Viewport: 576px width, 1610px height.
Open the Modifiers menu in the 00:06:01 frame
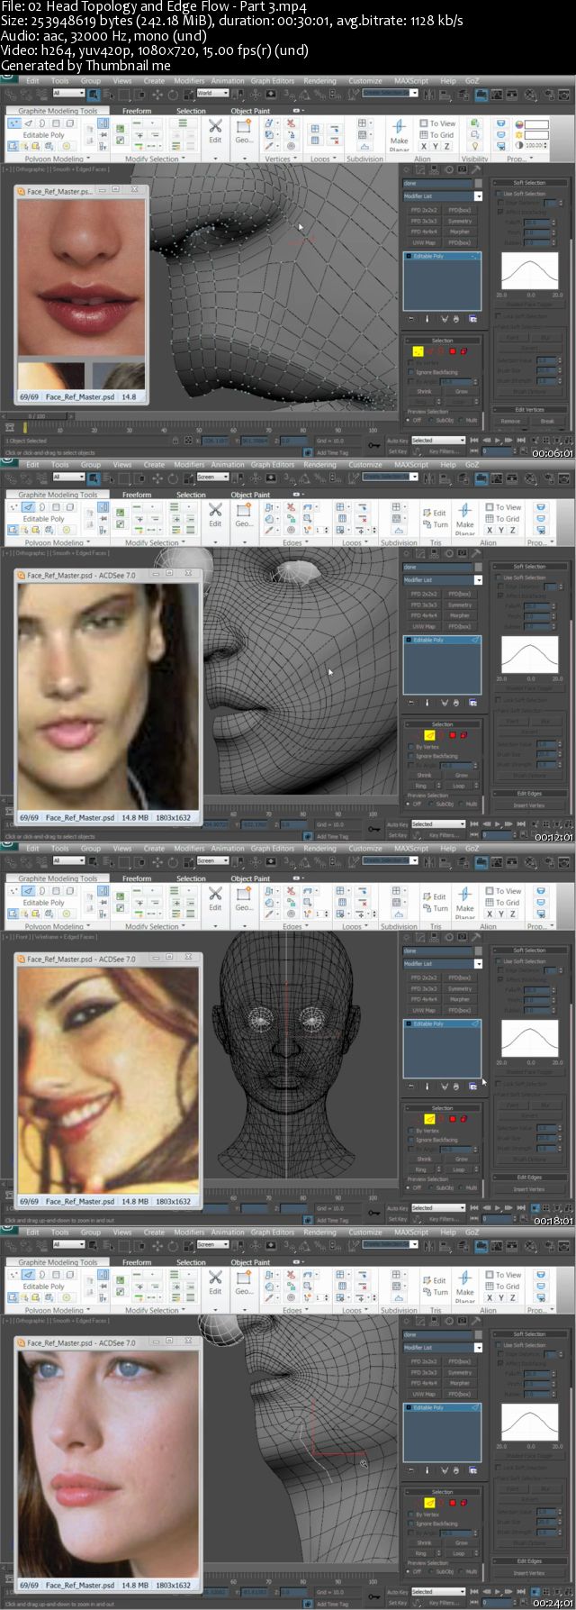pyautogui.click(x=189, y=81)
